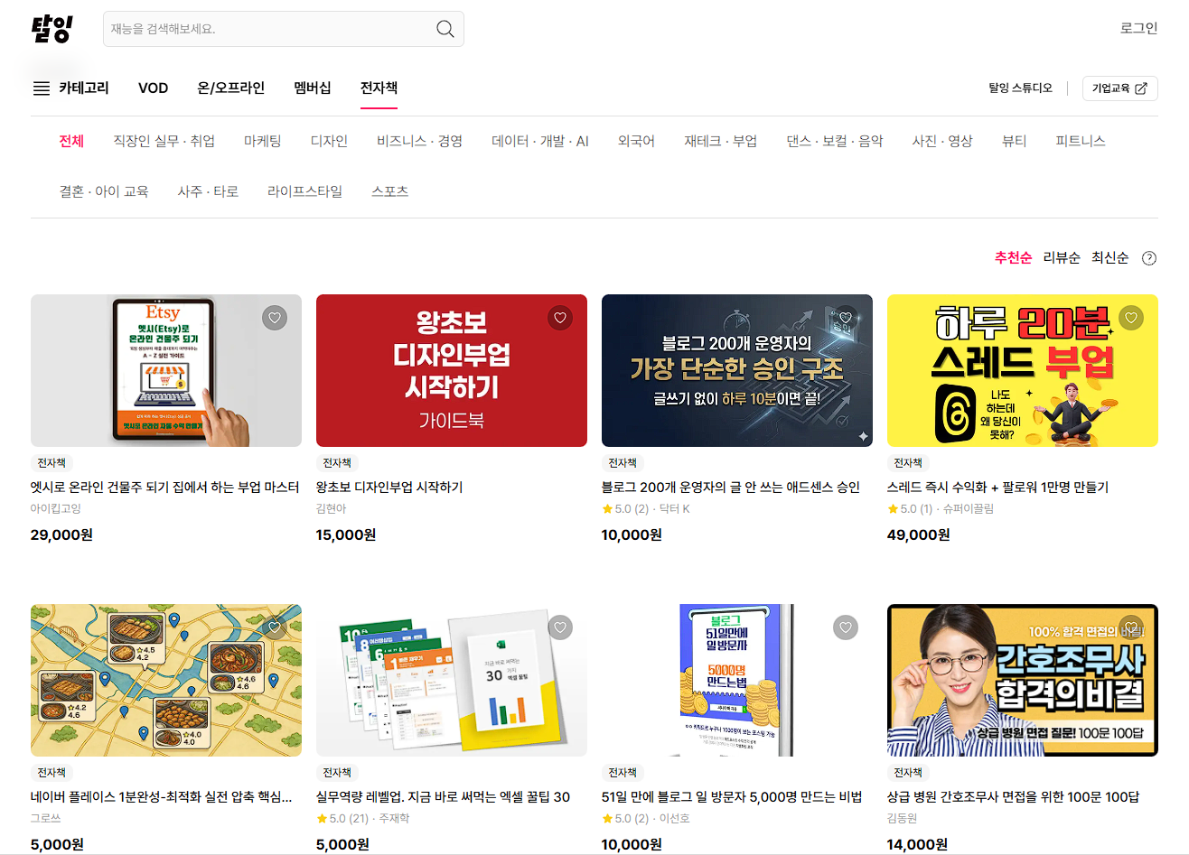This screenshot has height=855, width=1189.
Task: Toggle wishlist heart on 스레드 부업 card
Action: [x=1131, y=317]
